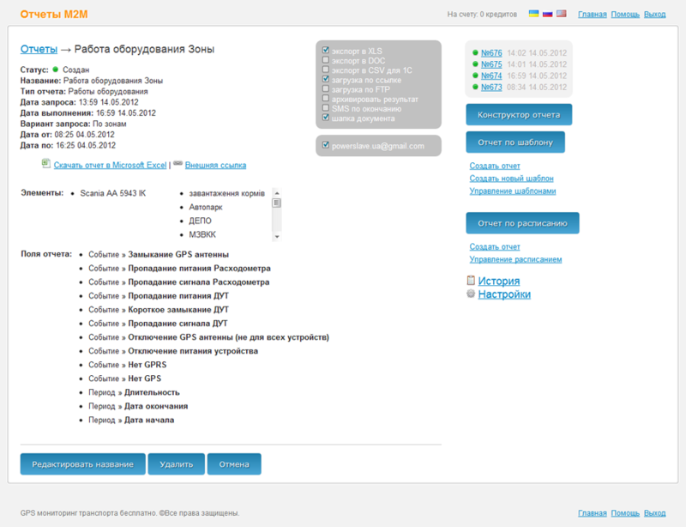The image size is (686, 527).
Task: Click the zones list scrollbar thumb
Action: tap(276, 203)
